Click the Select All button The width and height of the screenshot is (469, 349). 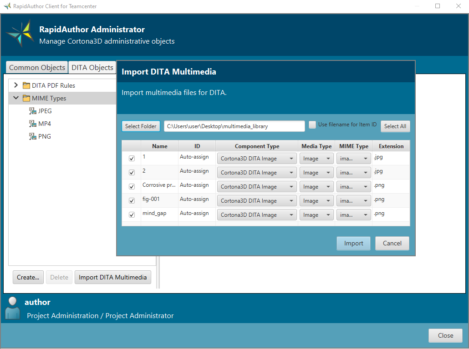(x=395, y=126)
